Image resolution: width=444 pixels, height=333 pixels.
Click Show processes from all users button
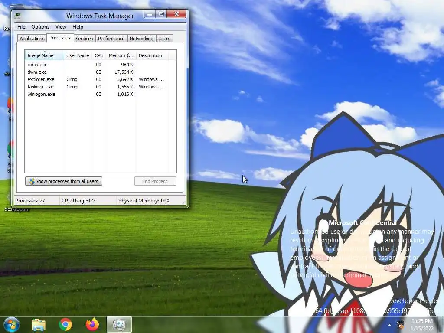pyautogui.click(x=64, y=181)
